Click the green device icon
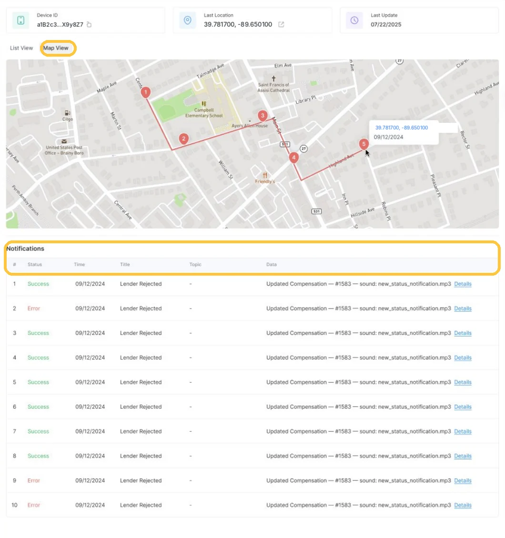 [x=20, y=20]
